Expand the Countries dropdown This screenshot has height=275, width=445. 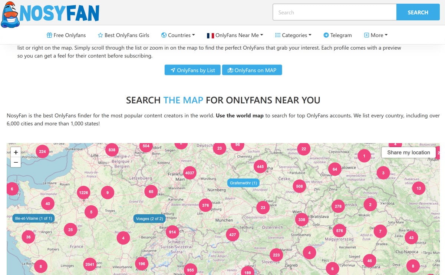tap(178, 35)
